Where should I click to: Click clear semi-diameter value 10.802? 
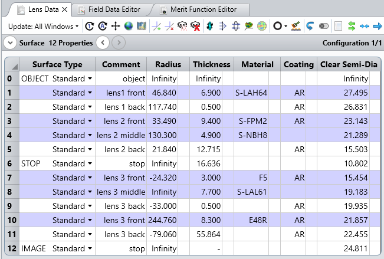click(343, 163)
